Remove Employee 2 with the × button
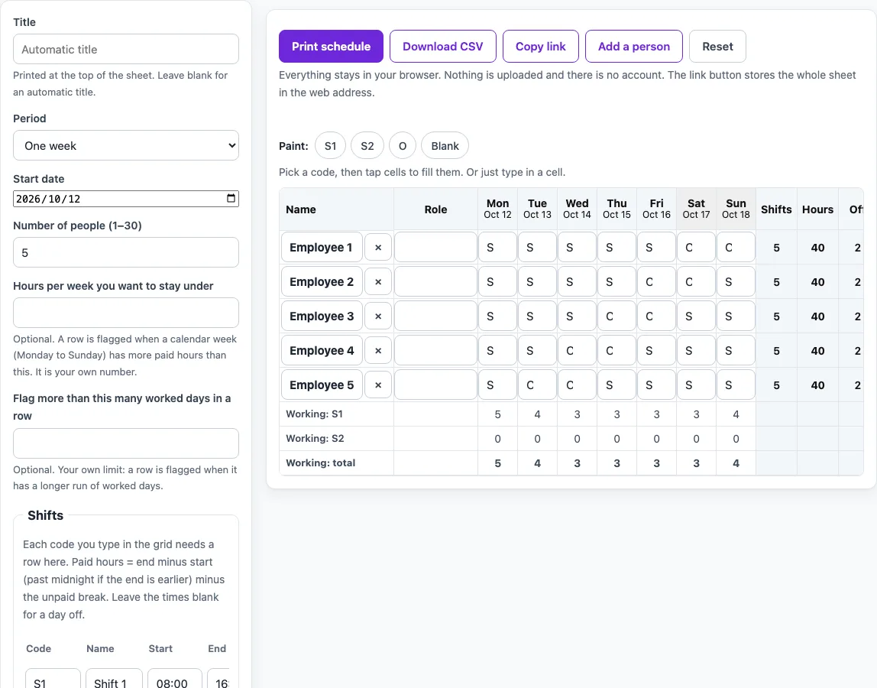This screenshot has width=877, height=688. (x=378, y=281)
